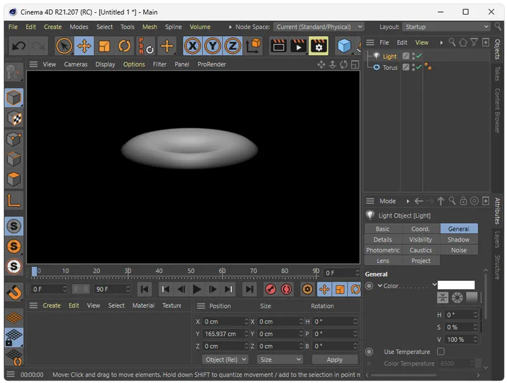Open Material manager Create menu
The width and height of the screenshot is (507, 383).
[52, 306]
